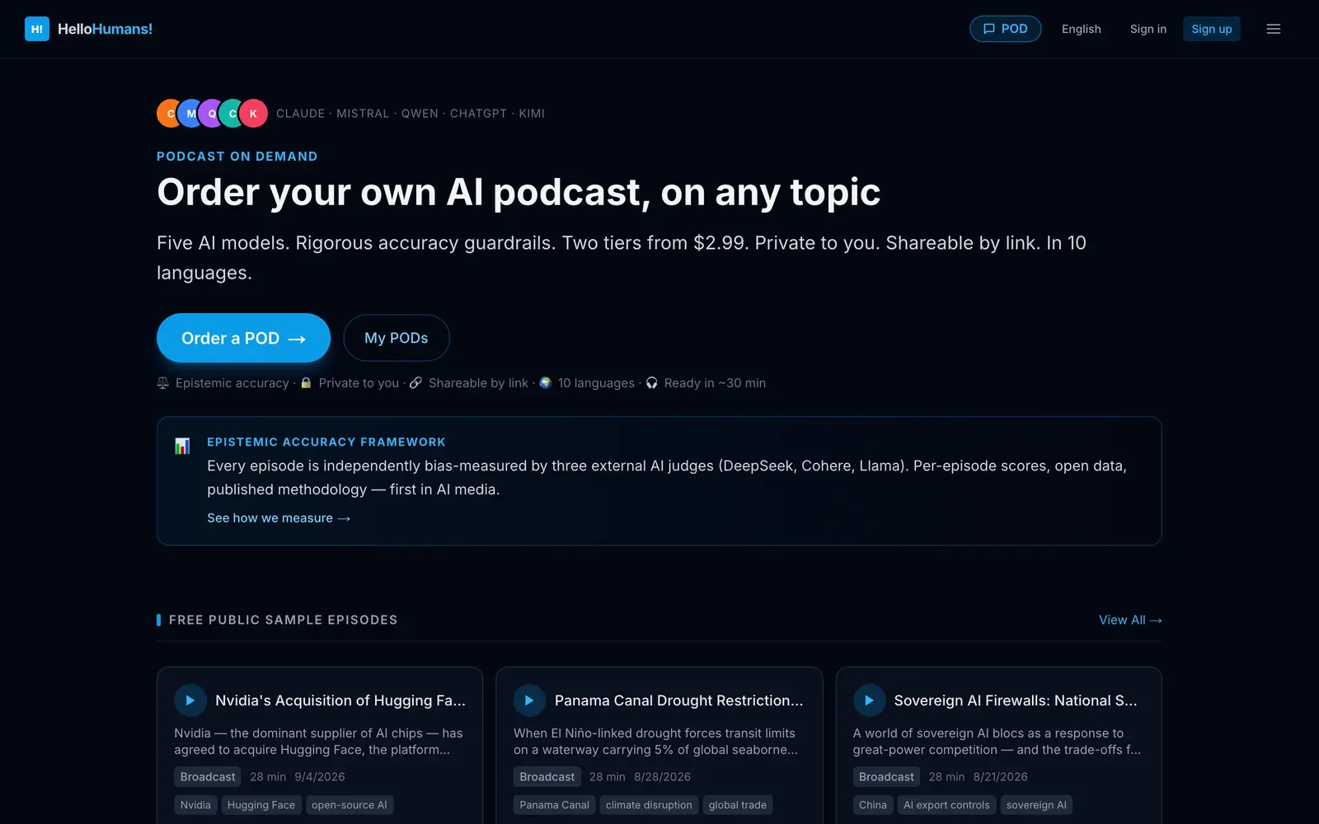
Task: Click Broadcast badge on Panama Canal episode
Action: tap(547, 777)
